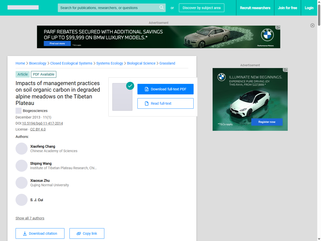The image size is (321, 241).
Task: Focus the publications search field
Action: point(108,8)
